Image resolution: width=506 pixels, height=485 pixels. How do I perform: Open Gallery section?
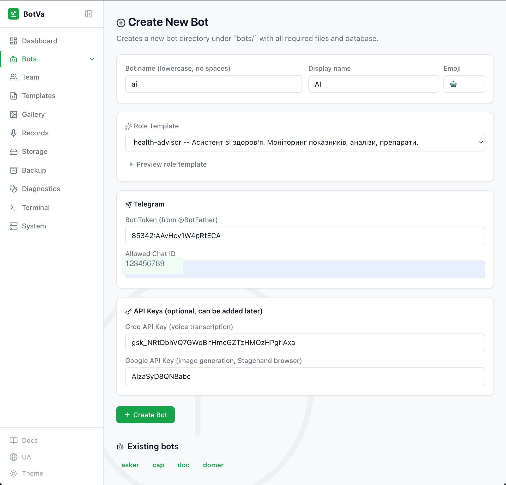coord(33,114)
